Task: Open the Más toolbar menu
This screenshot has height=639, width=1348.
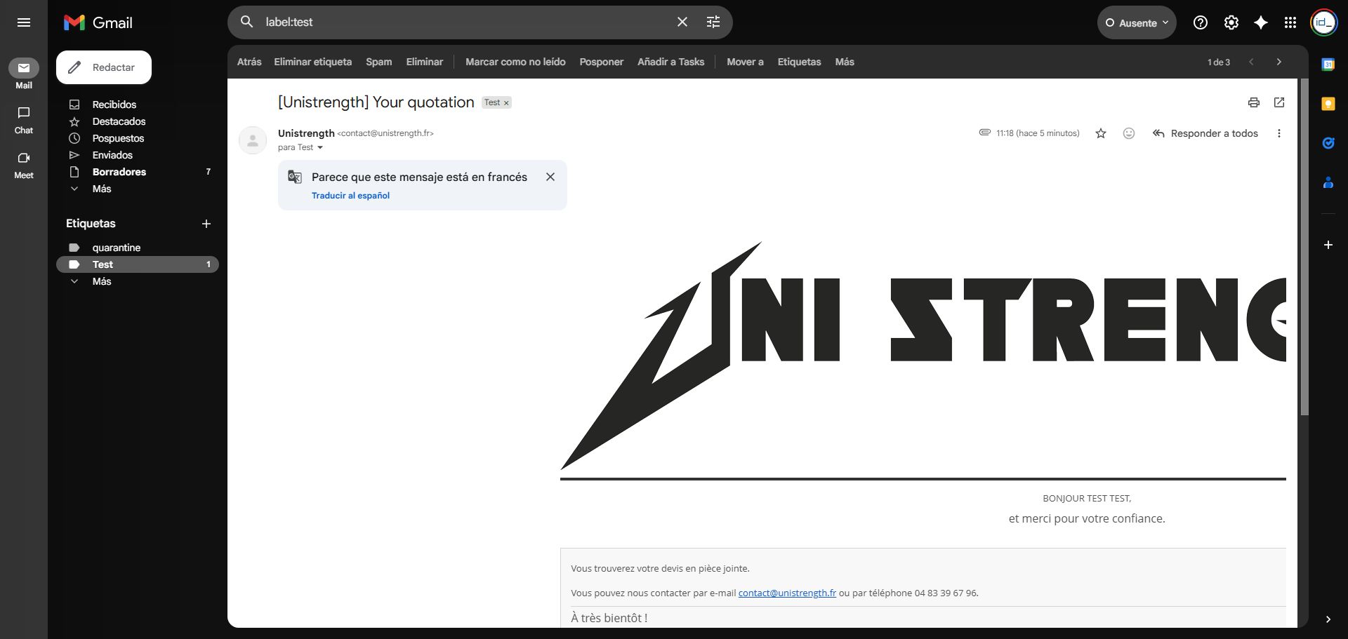Action: click(845, 62)
